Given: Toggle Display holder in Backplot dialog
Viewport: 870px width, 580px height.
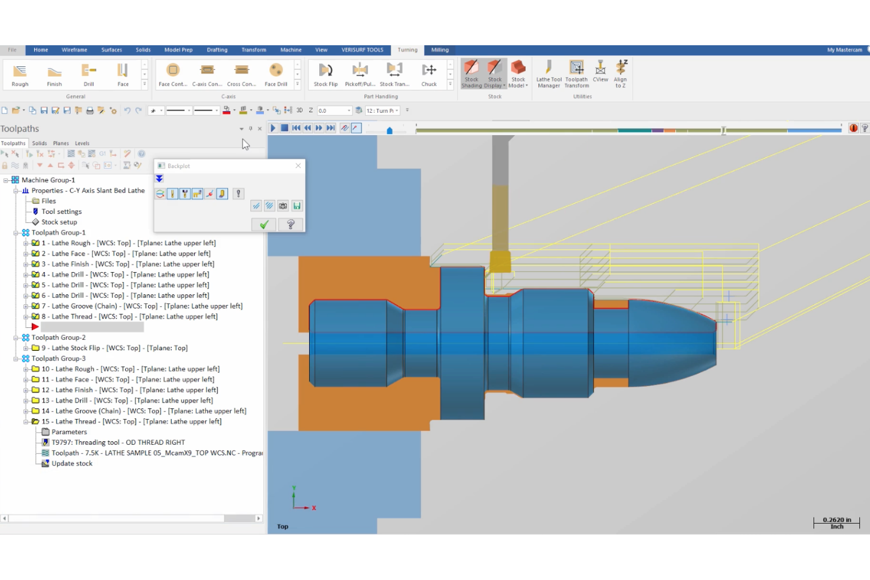Looking at the screenshot, I should point(185,193).
